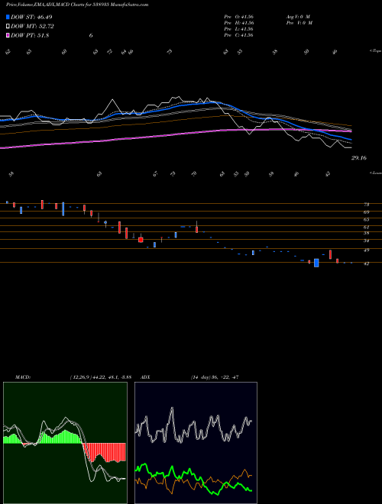Click the 42 price level label

tap(366, 263)
